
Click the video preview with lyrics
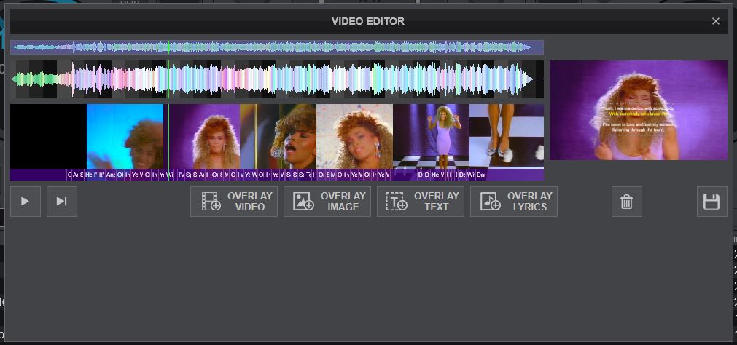639,111
